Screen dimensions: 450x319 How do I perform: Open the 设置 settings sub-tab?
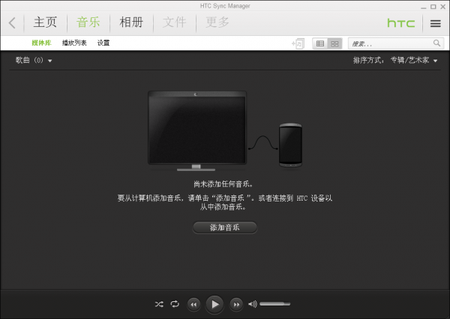[103, 43]
